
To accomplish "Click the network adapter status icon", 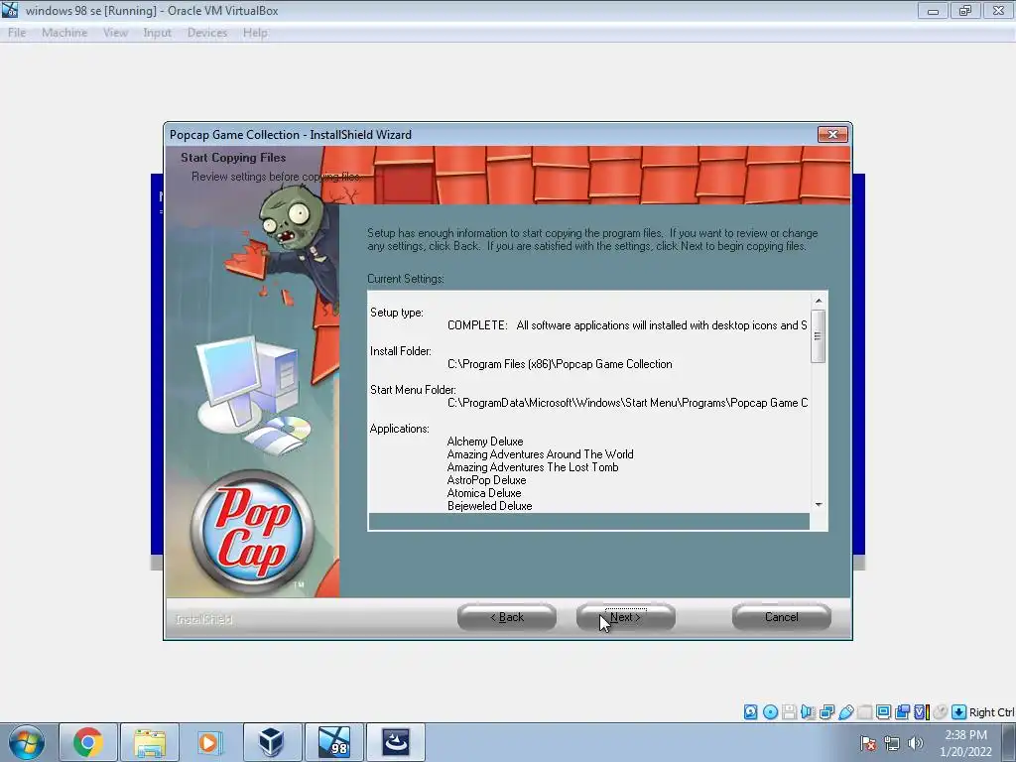I will [x=826, y=712].
